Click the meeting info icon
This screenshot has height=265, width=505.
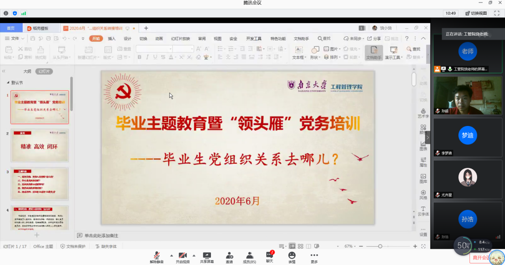[x=6, y=13]
